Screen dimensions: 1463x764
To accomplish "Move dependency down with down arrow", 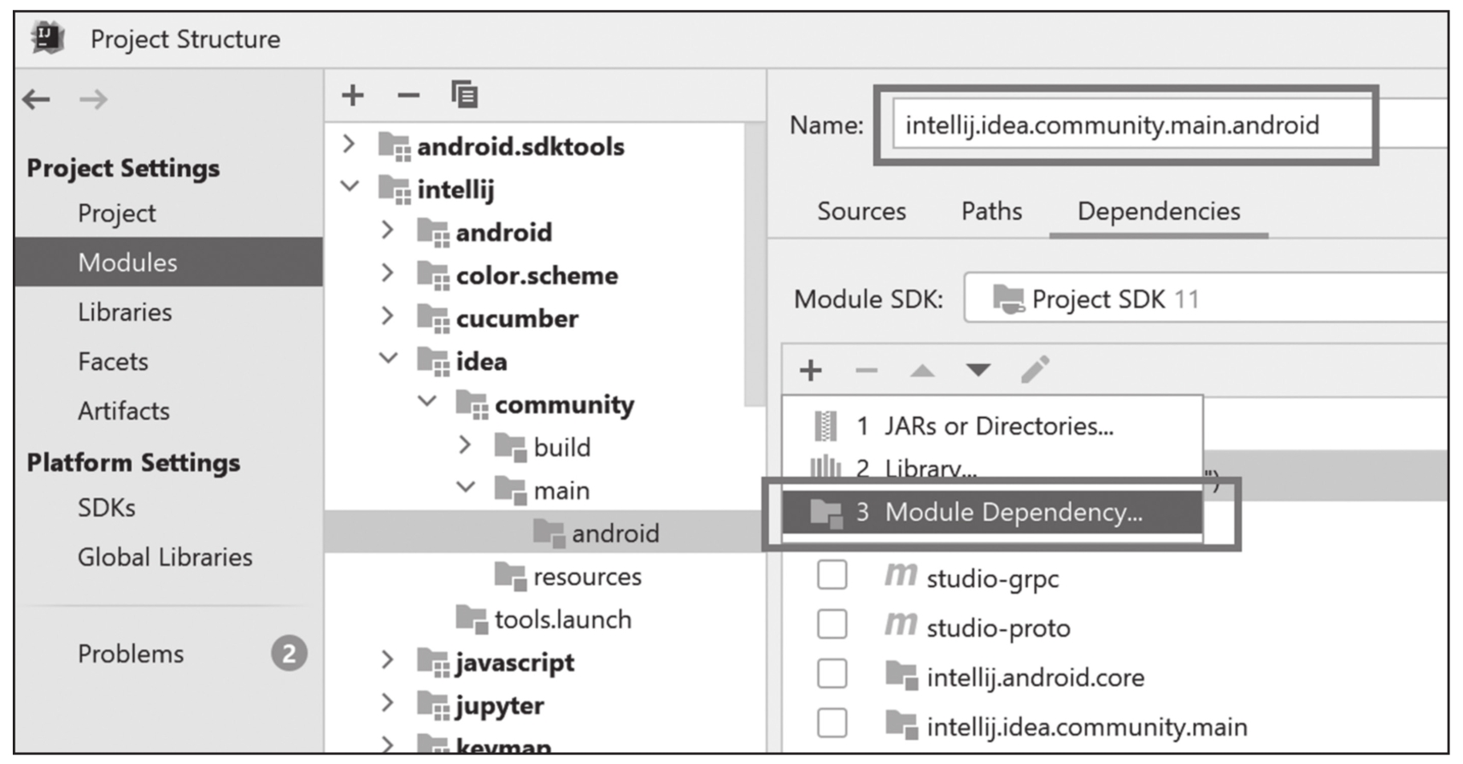I will pyautogui.click(x=978, y=370).
